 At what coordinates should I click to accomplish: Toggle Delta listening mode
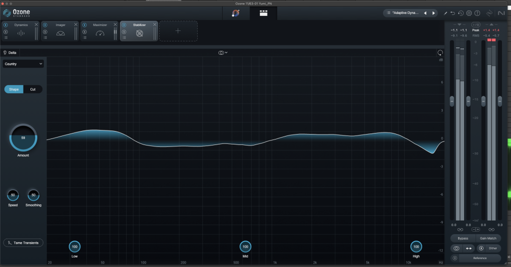pos(10,52)
